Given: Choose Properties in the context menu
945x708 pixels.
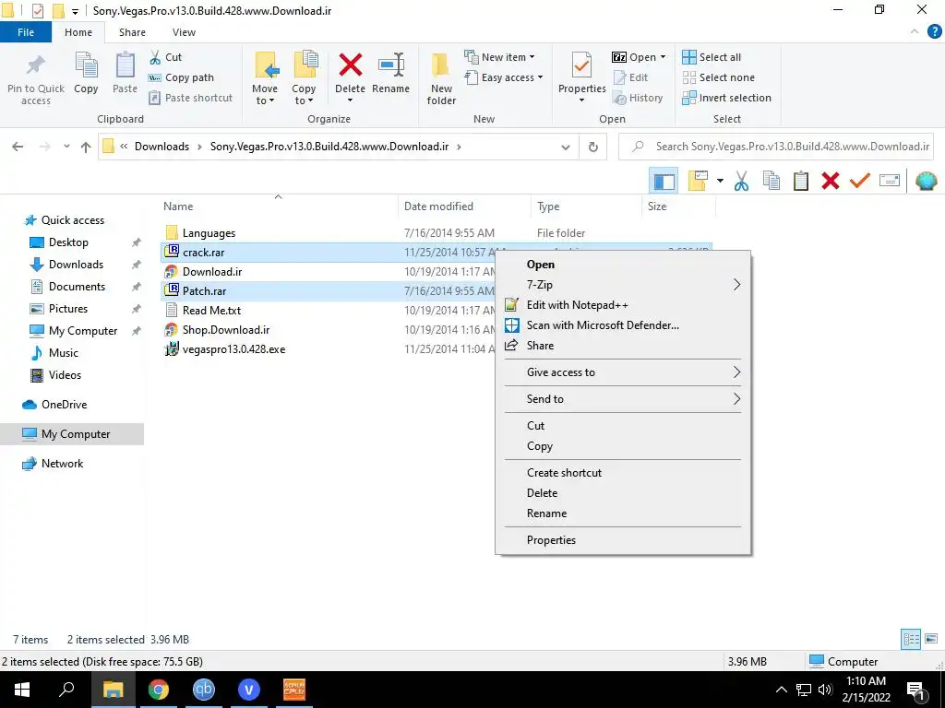Looking at the screenshot, I should pos(625,540).
